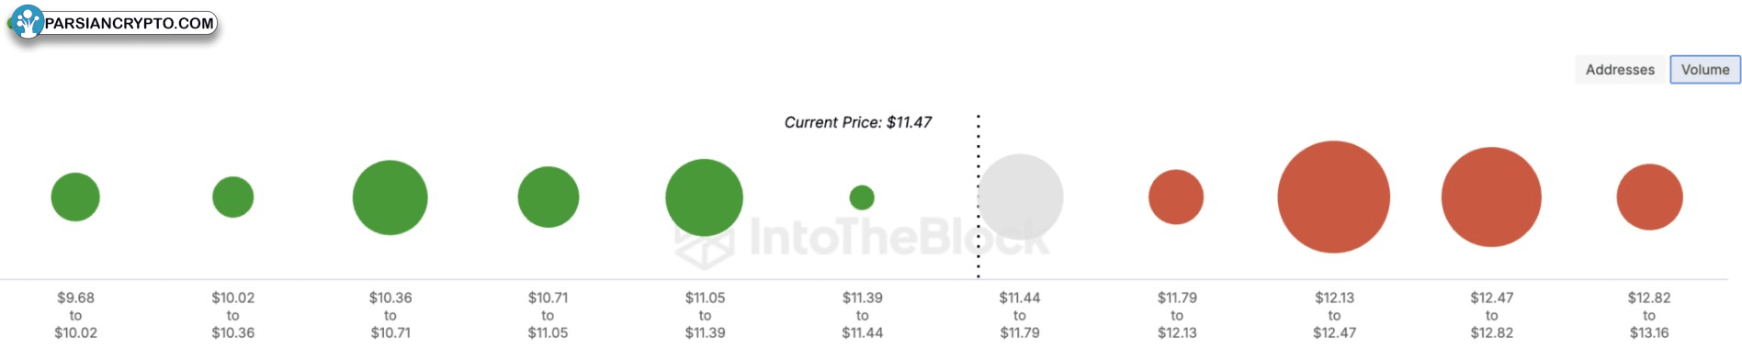Click the Current Price $11.47 label
The height and width of the screenshot is (360, 1742).
click(x=858, y=122)
